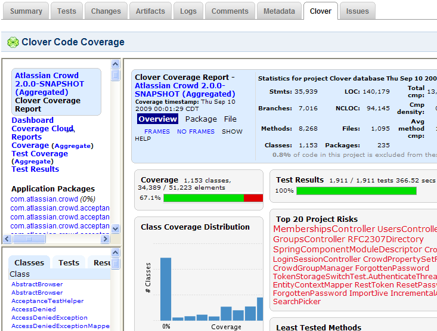The image size is (437, 331).
Task: Open the AccessDenied class link
Action: [x=33, y=310]
